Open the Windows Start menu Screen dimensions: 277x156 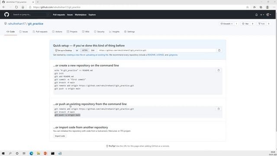3,153
